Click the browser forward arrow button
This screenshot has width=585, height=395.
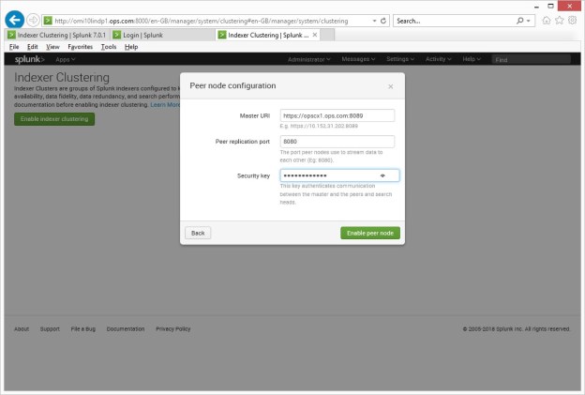[34, 20]
